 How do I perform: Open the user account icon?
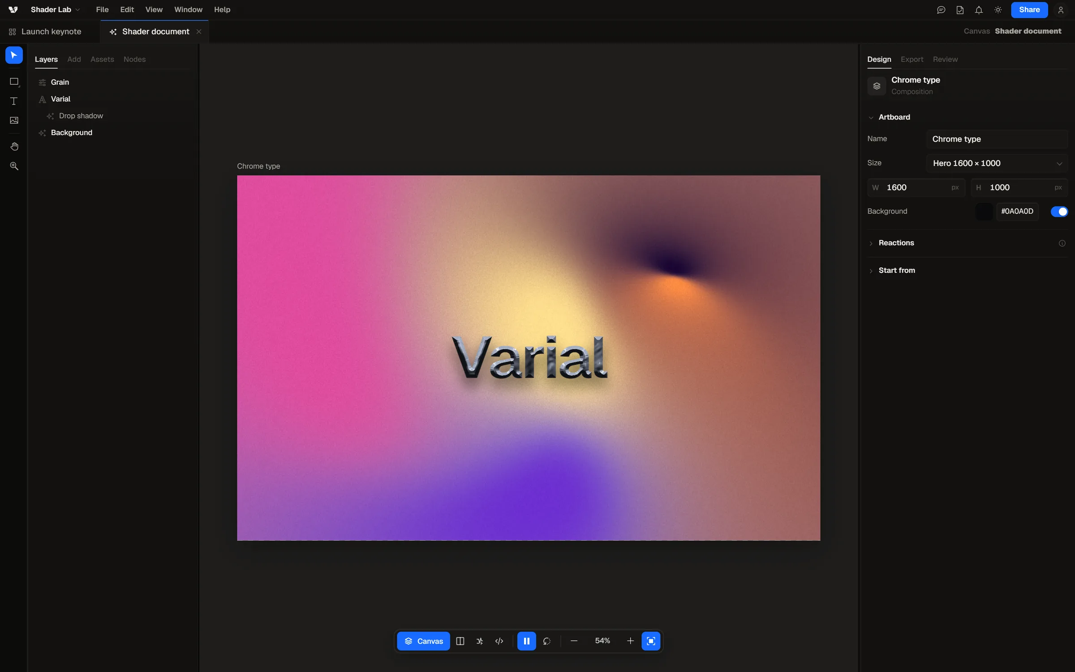[x=1061, y=10]
